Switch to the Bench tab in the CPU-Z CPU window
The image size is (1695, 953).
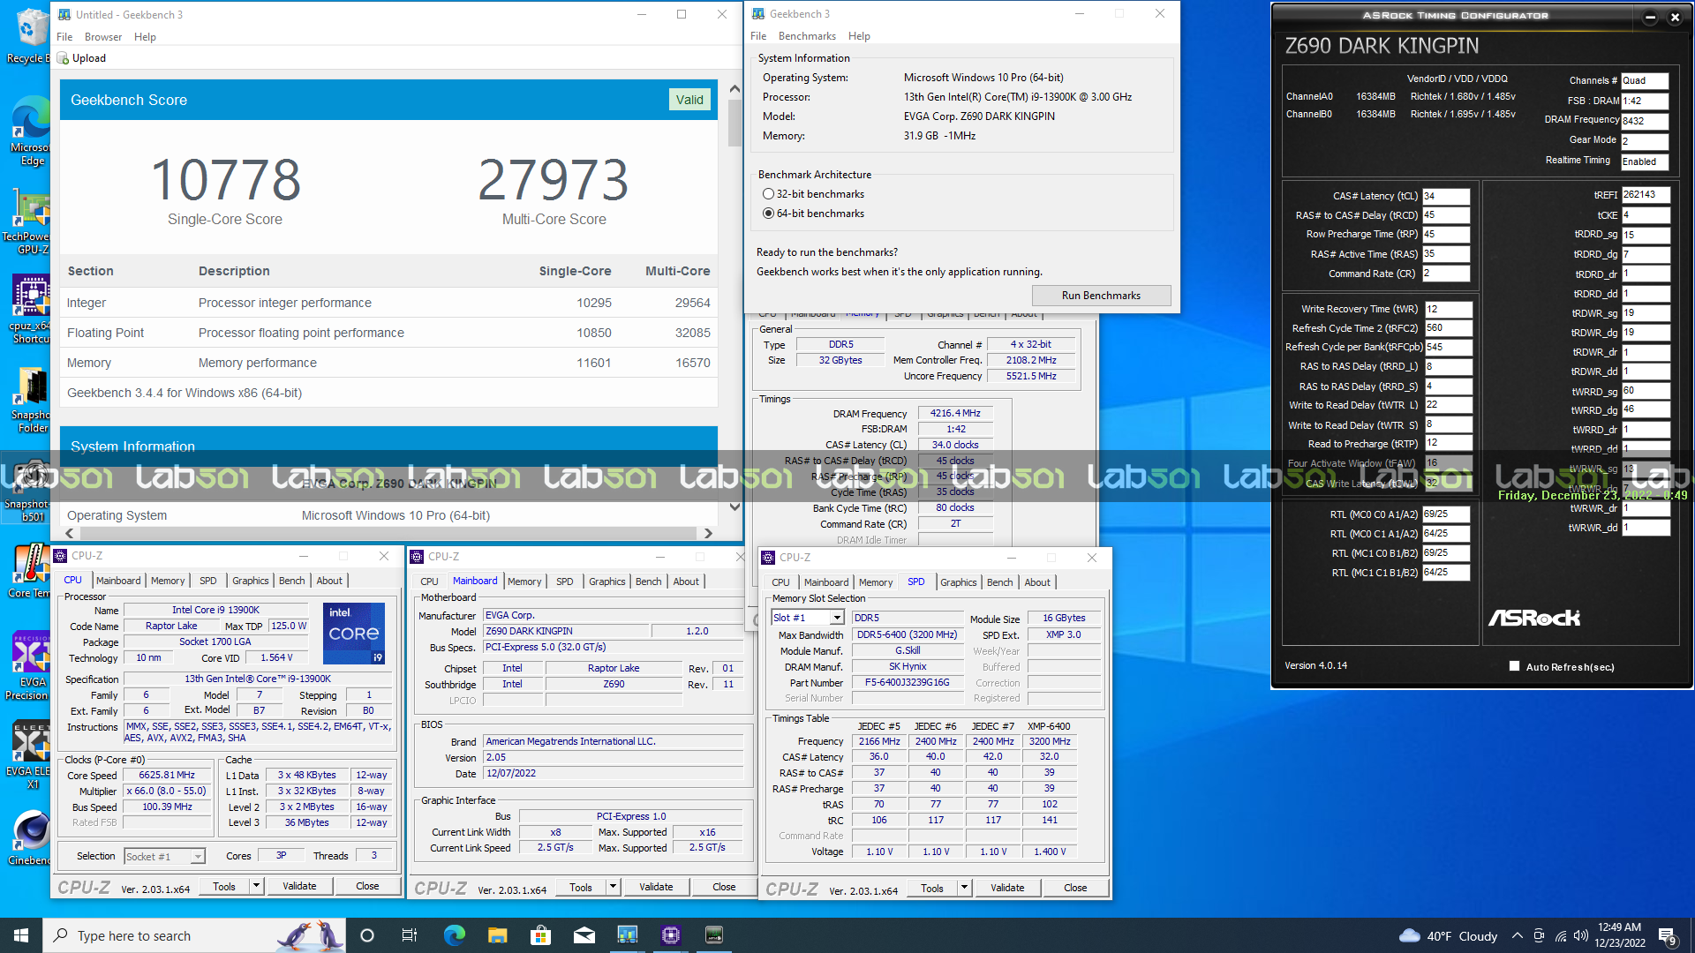coord(292,581)
